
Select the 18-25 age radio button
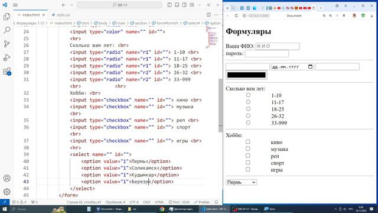click(248, 109)
